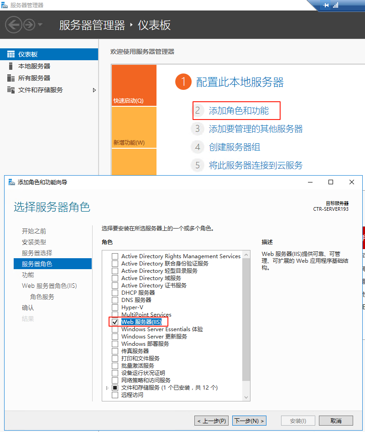Open 本地服务器 in the sidebar

[x=34, y=66]
